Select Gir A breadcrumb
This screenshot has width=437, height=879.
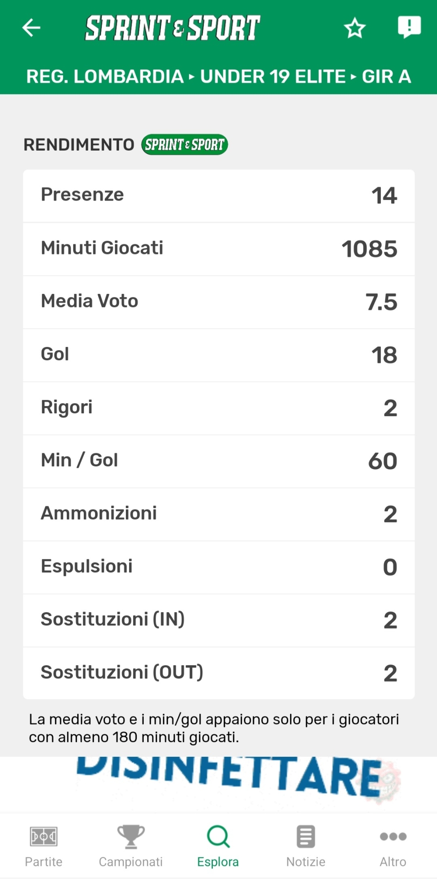[386, 76]
